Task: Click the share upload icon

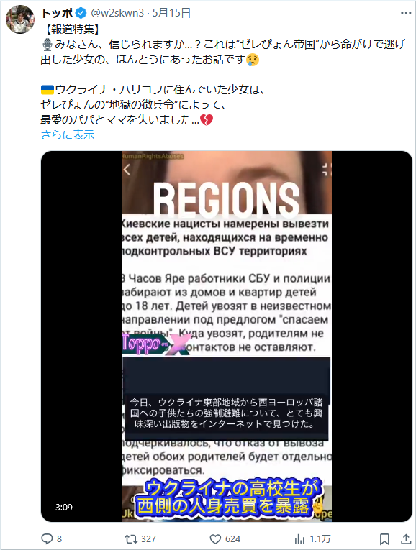Action: click(406, 538)
